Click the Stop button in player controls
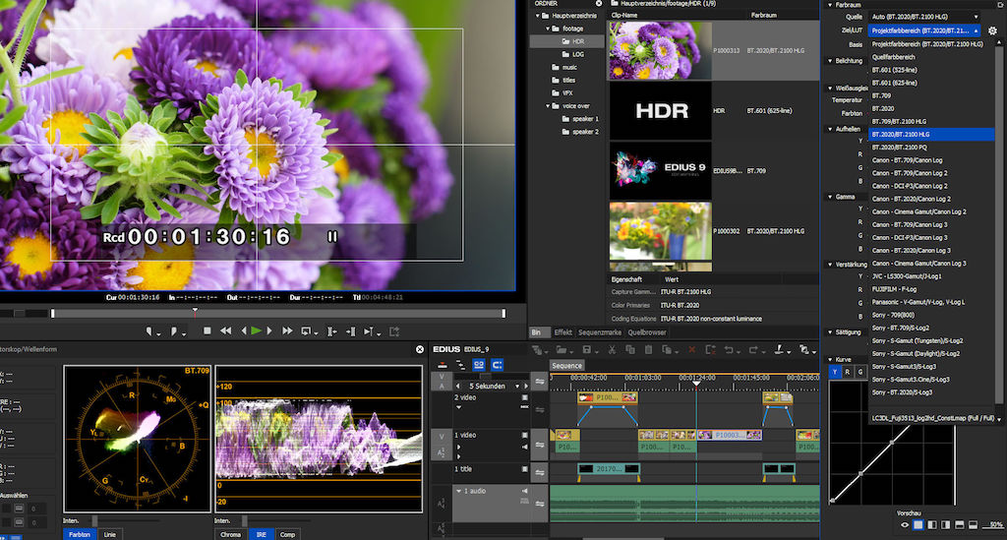This screenshot has width=1007, height=540. pos(207,330)
